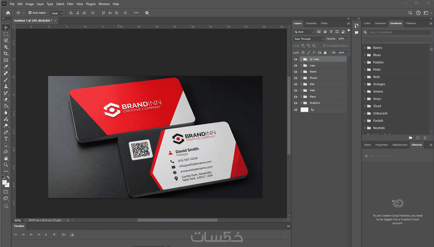
Task: Hide the Logo layer group
Action: (296, 65)
